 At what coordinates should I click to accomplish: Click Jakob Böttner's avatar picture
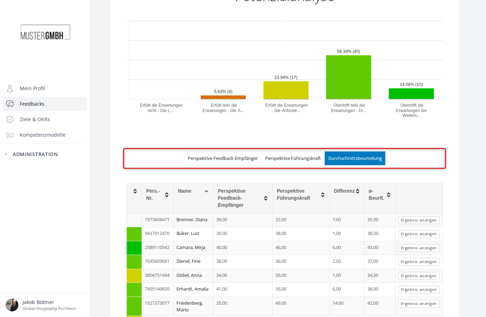pyautogui.click(x=12, y=305)
